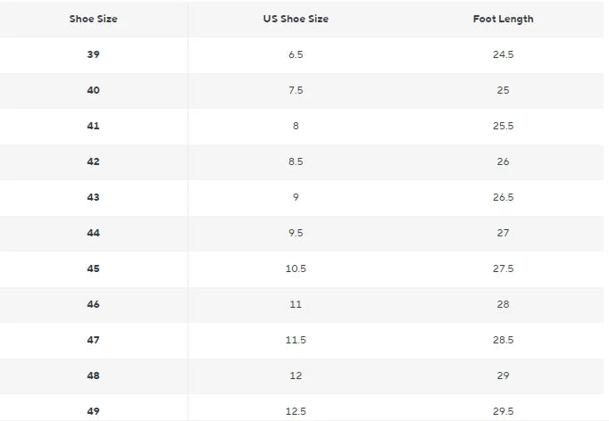
Task: Click the Shoe Size column header
Action: (x=94, y=19)
